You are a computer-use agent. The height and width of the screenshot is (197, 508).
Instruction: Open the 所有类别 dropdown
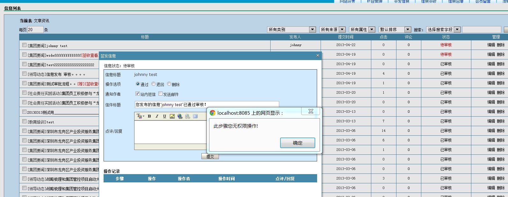point(291,30)
